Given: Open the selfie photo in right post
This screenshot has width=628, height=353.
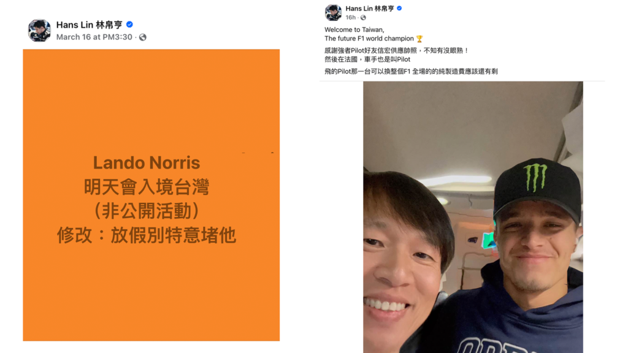Looking at the screenshot, I should click(473, 217).
